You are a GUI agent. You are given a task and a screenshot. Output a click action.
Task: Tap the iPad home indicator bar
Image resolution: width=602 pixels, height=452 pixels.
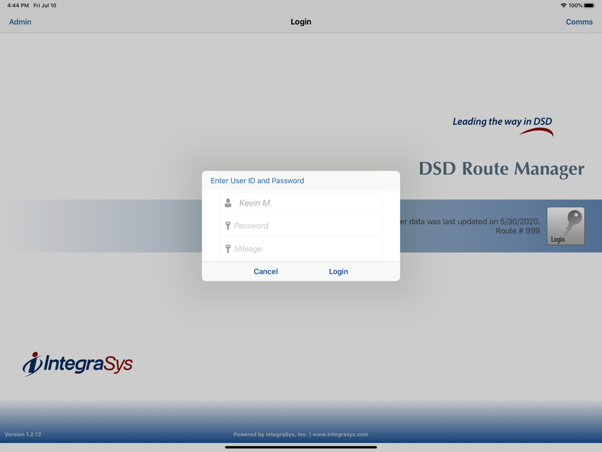click(301, 447)
